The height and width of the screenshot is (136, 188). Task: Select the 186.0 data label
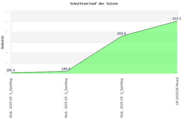[66, 69]
